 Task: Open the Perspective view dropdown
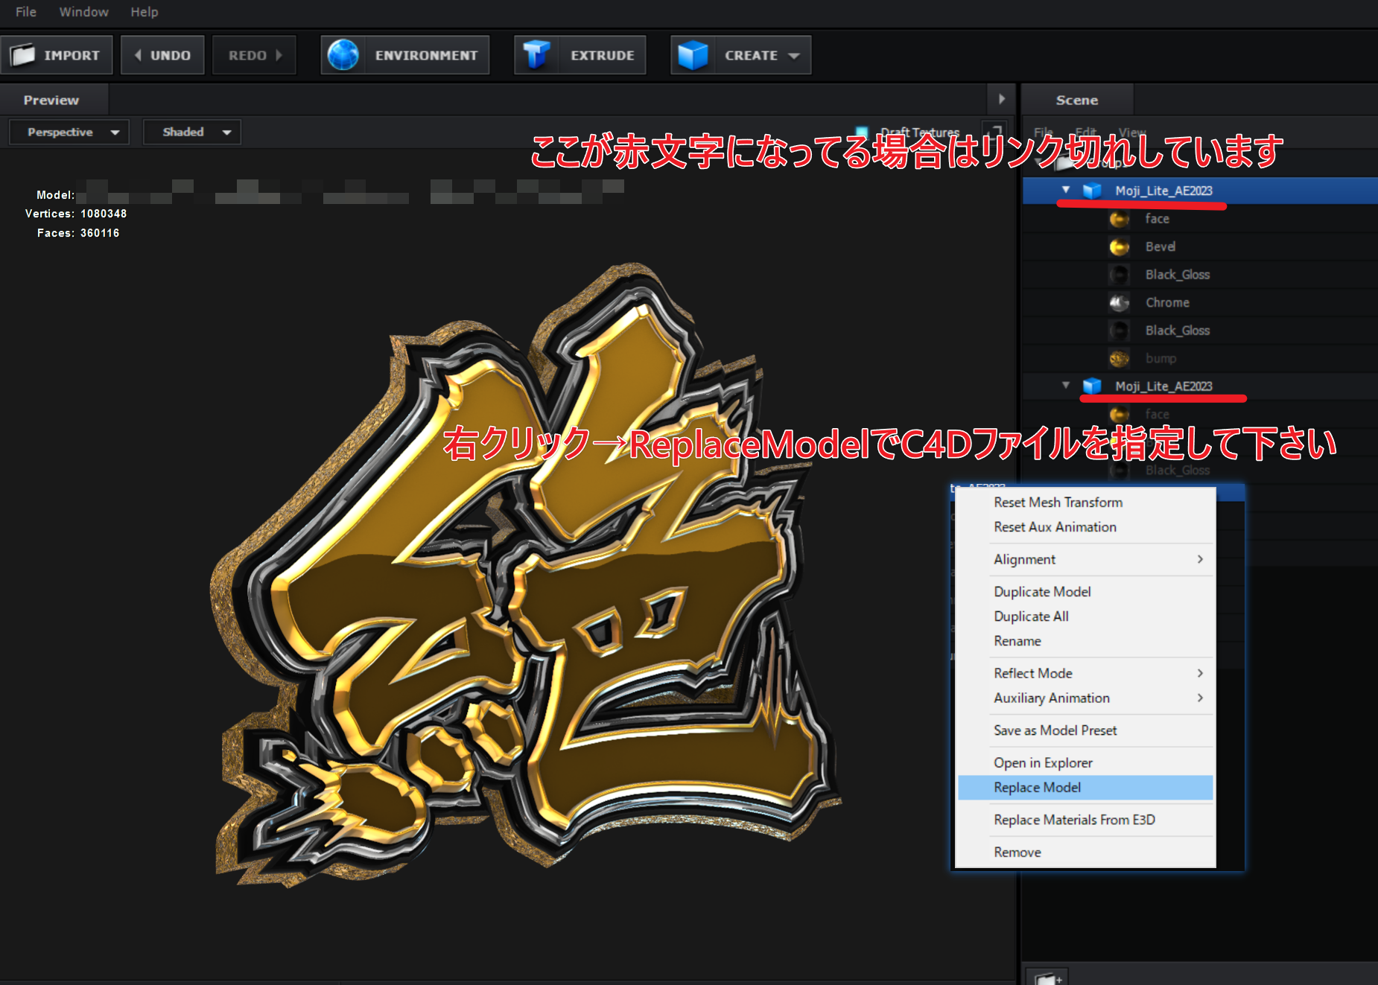(68, 132)
